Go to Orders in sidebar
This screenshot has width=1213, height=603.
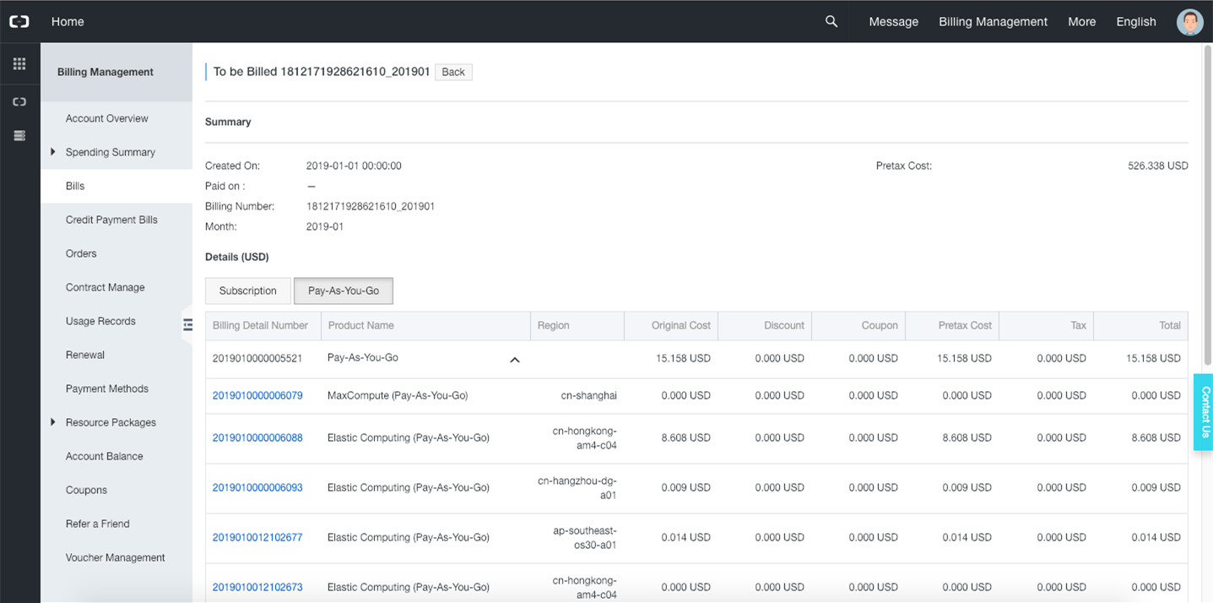pos(81,253)
